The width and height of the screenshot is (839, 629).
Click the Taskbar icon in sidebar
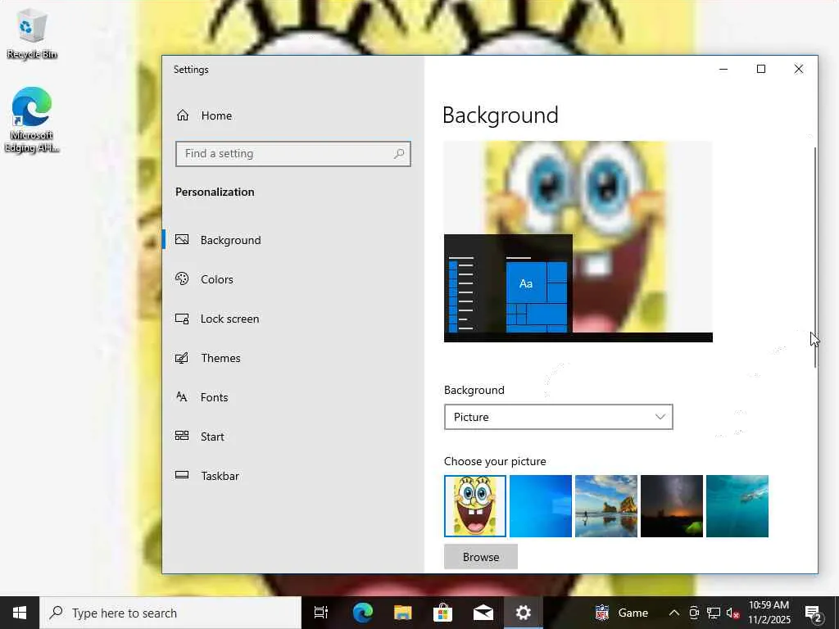(x=182, y=475)
